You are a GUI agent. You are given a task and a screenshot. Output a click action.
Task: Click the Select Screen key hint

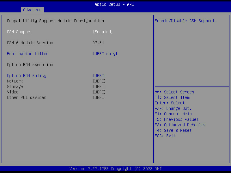174,92
